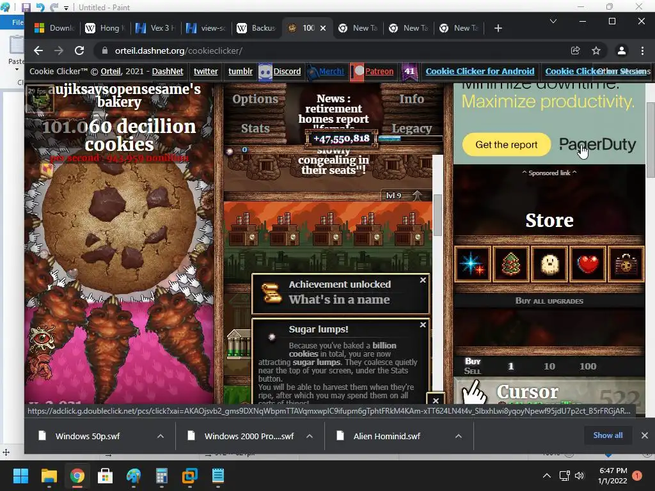Click the big chocolate chip cookie

click(x=120, y=229)
